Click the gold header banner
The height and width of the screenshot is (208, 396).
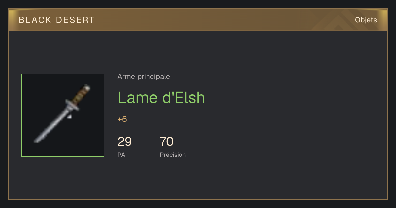(198, 20)
